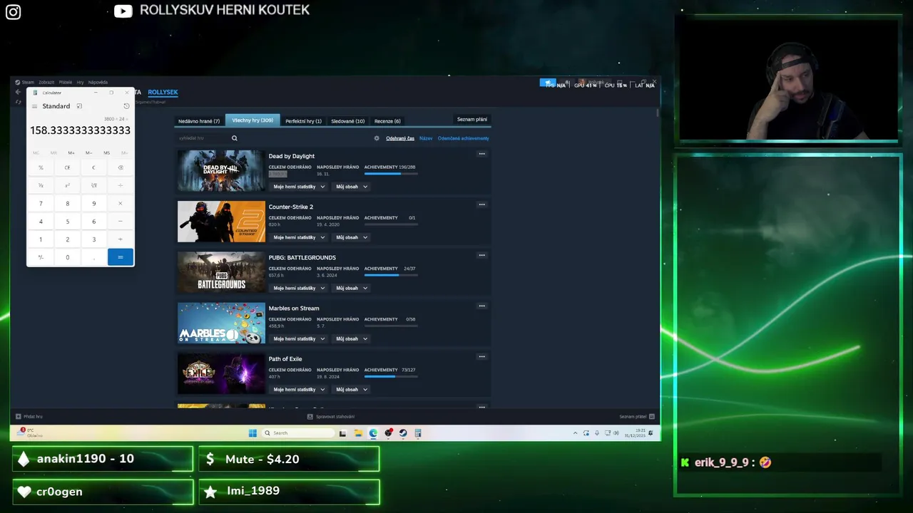Click the Calculator x squared key
913x513 pixels.
click(68, 185)
